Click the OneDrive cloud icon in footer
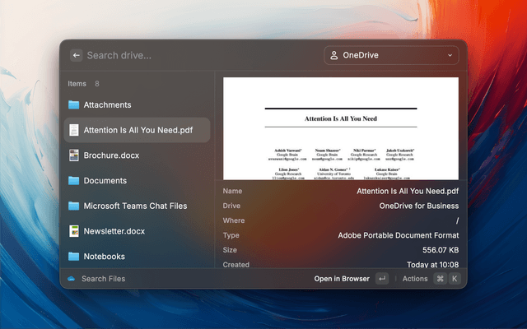The image size is (527, 329). (x=71, y=279)
